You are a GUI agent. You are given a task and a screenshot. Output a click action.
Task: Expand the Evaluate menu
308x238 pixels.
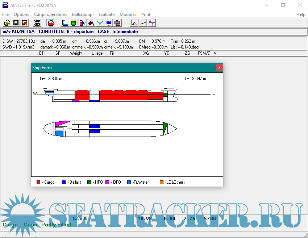point(106,14)
